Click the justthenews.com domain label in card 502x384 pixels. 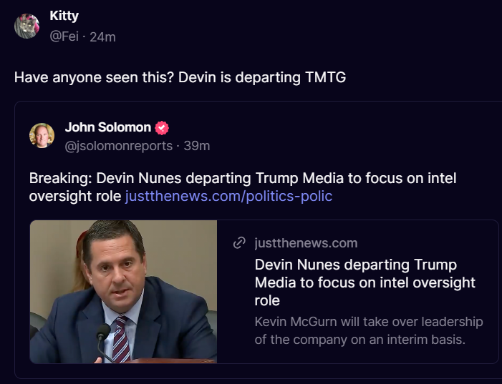point(306,243)
